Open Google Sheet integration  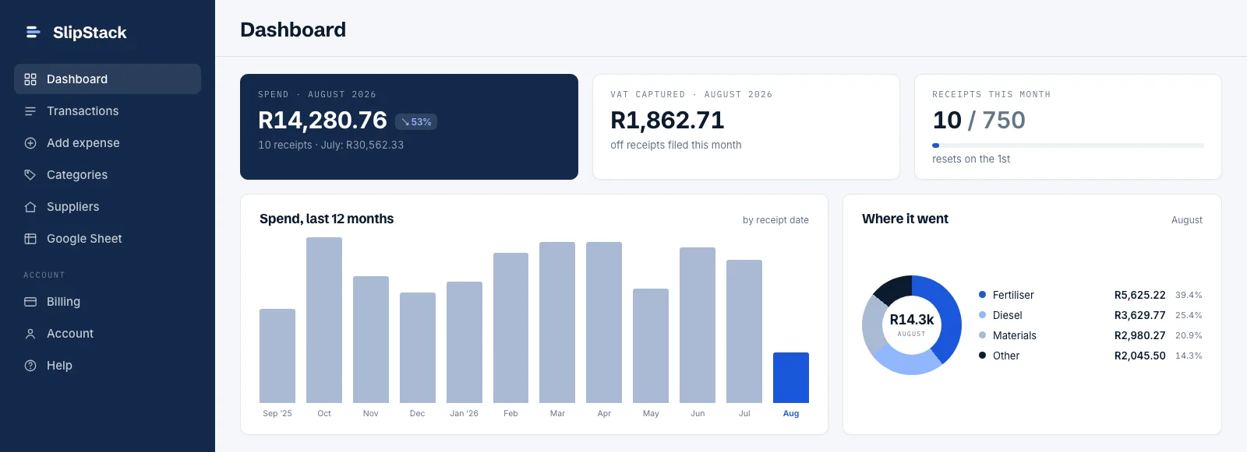point(108,239)
